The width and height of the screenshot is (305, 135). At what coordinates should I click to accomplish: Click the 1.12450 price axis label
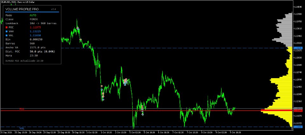(x=298, y=87)
